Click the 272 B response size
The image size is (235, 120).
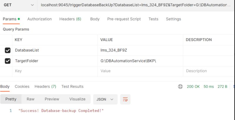(x=222, y=87)
